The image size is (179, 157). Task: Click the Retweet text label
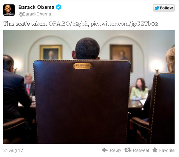point(141,150)
